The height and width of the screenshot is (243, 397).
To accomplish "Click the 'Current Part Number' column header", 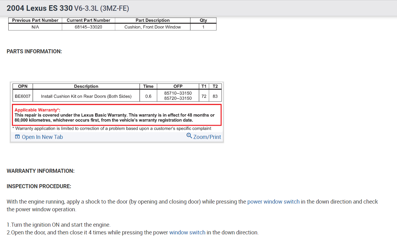I will 89,20.
